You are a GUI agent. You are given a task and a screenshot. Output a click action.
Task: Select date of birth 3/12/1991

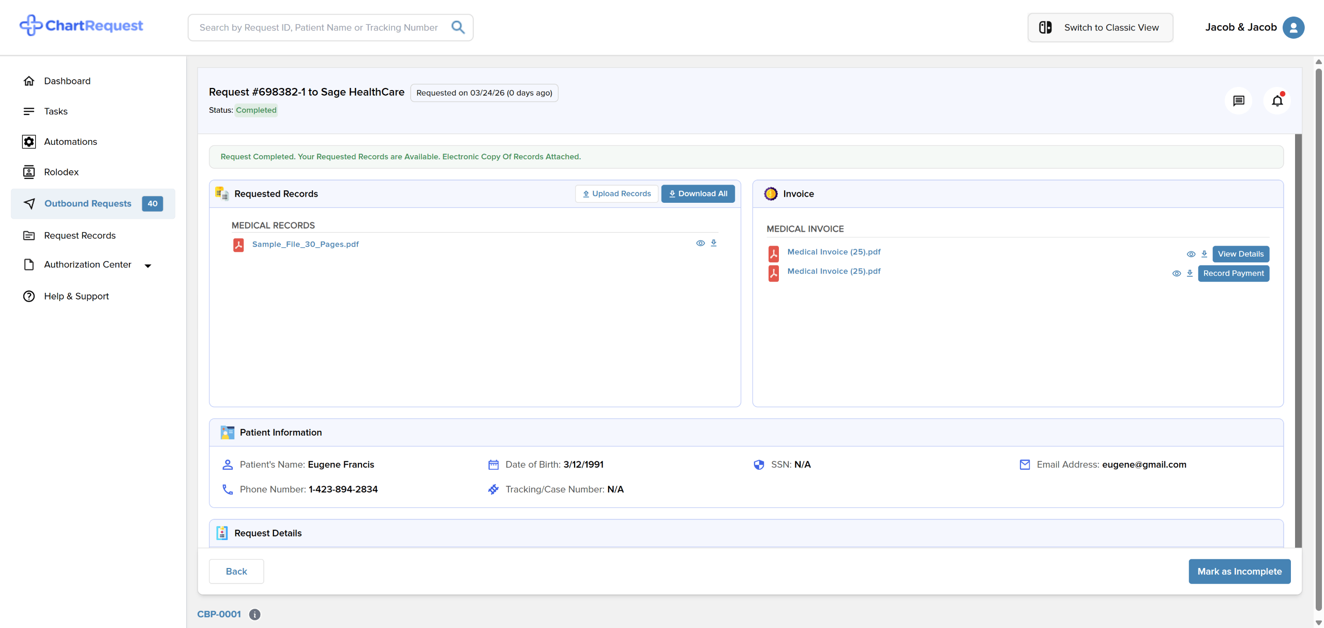583,465
